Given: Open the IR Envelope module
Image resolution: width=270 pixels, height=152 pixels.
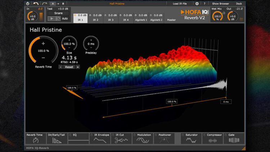Looking at the screenshot, I should [x=100, y=138].
